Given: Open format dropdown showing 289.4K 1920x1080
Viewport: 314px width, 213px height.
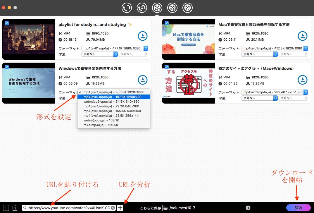Looking at the screenshot, I should pos(274,92).
